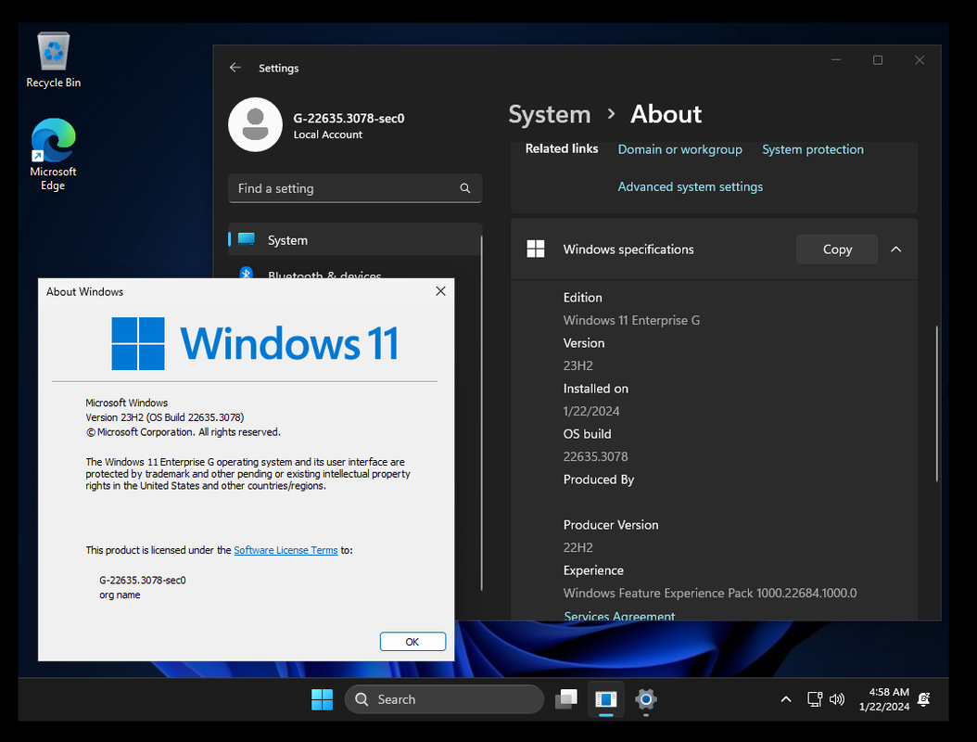The height and width of the screenshot is (742, 977).
Task: Copy the Windows specifications
Action: [837, 249]
